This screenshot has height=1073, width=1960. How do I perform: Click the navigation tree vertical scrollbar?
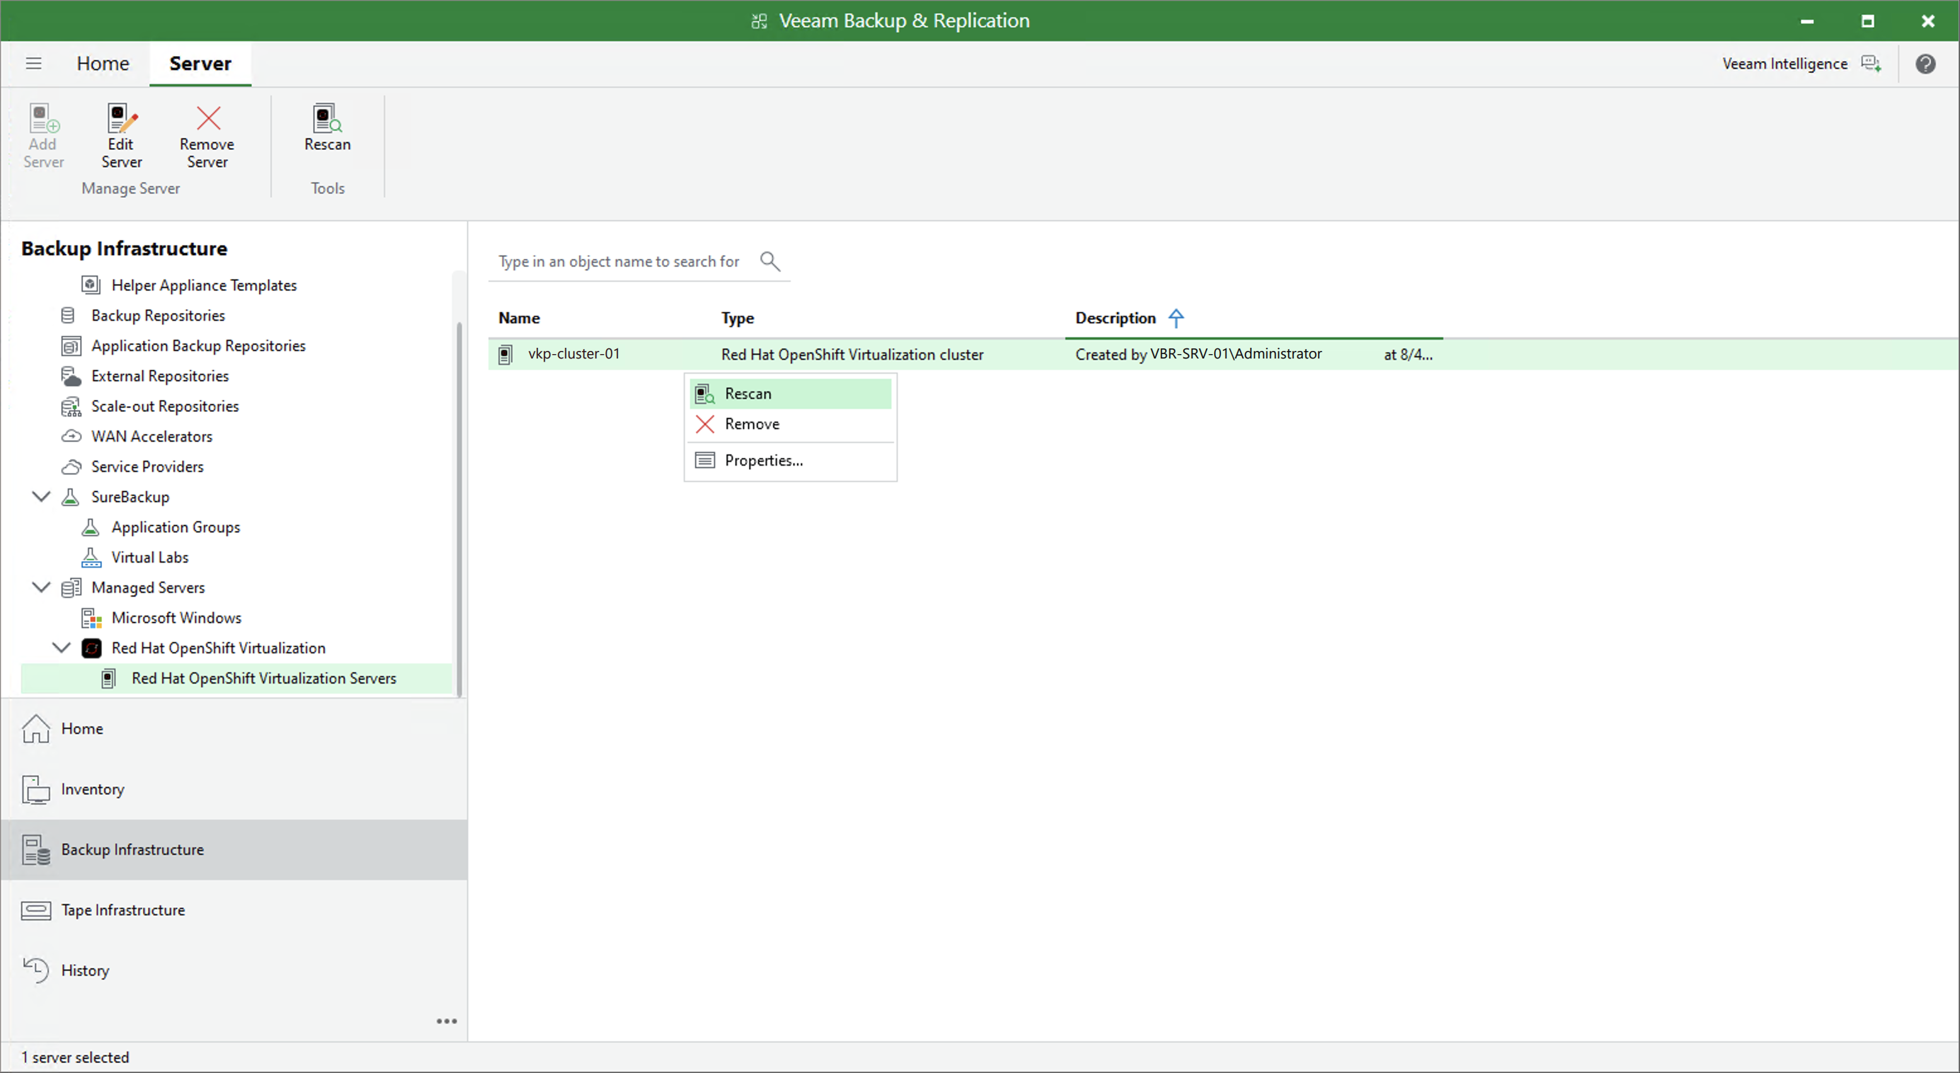click(459, 508)
